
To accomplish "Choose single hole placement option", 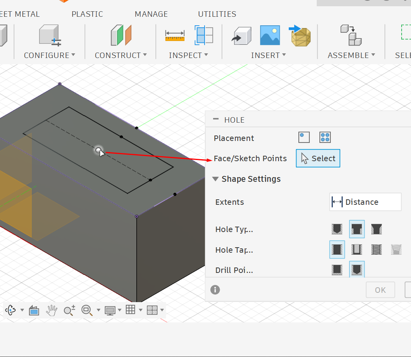I will pyautogui.click(x=304, y=137).
